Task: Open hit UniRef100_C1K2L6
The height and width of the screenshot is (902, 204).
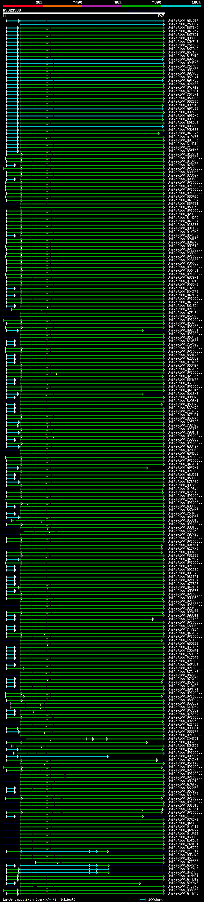Action: point(183,816)
